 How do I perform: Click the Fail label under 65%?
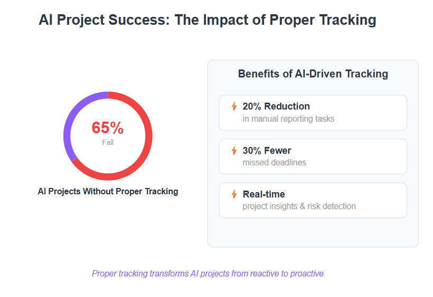pos(108,142)
